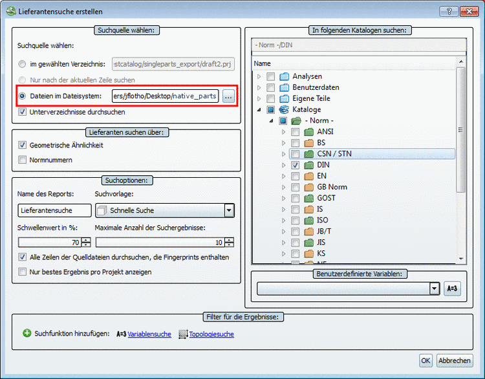Click the JB/T folder icon
Screen dimensions: 485x379
[x=308, y=232]
